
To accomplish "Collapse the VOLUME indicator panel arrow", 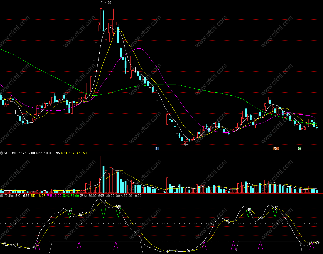I will click(x=2, y=153).
